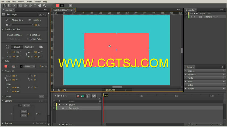
Task: Open the Modify menu
Action: point(20,2)
